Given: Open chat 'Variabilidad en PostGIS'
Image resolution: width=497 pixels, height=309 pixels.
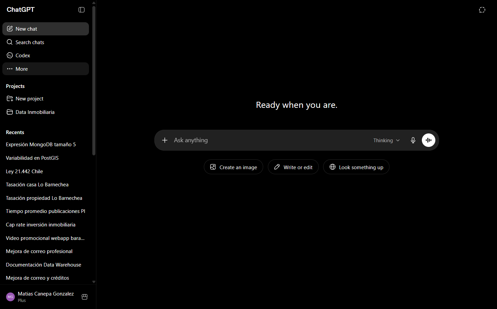Looking at the screenshot, I should coord(45,158).
